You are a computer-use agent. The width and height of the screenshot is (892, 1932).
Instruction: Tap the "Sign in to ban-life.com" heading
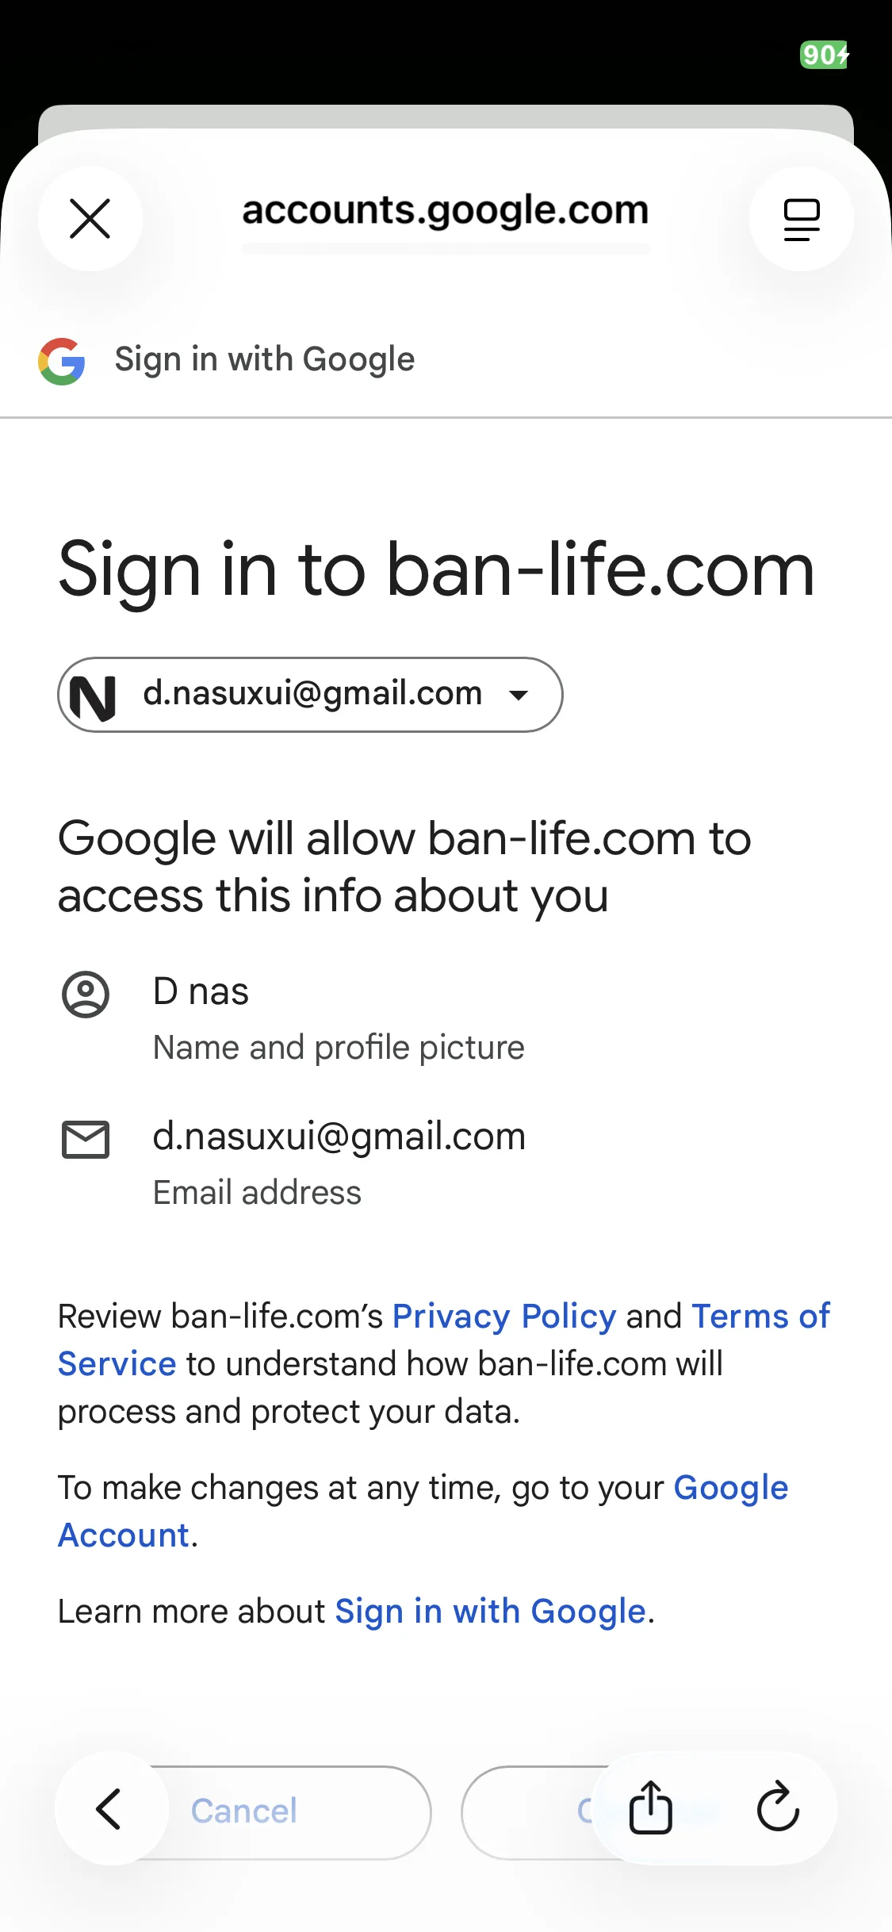coord(436,569)
